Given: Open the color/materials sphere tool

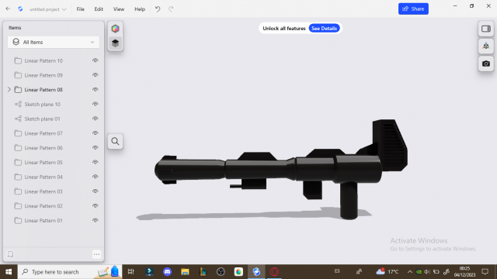Looking at the screenshot, I should coord(115,29).
